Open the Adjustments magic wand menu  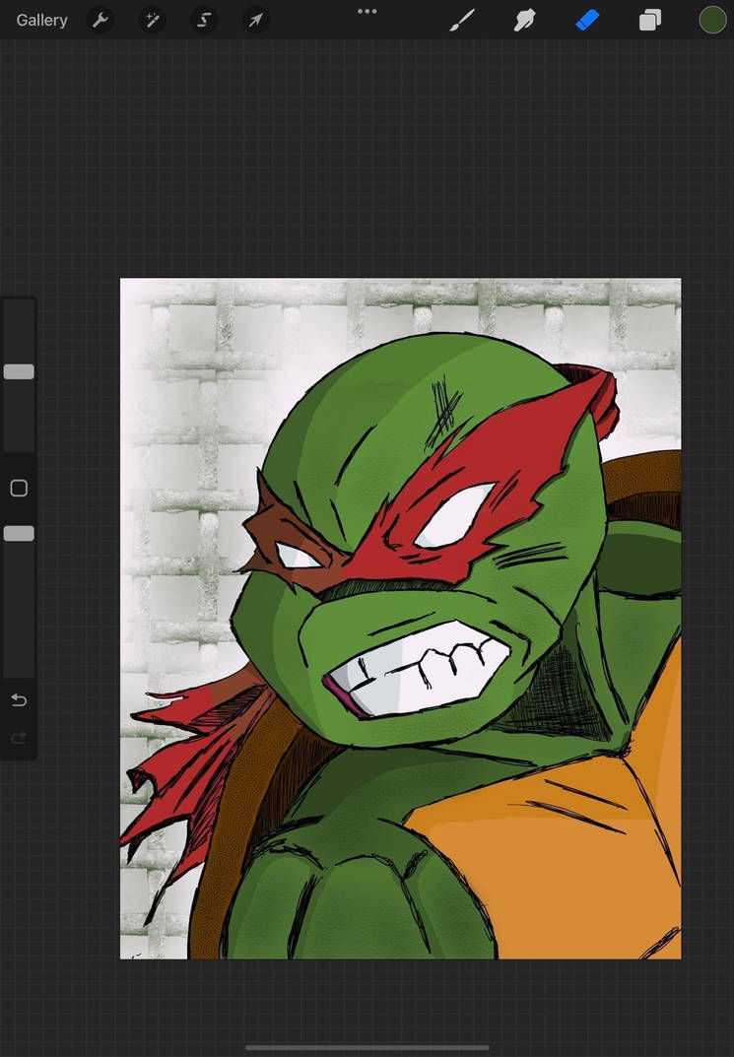[x=152, y=21]
